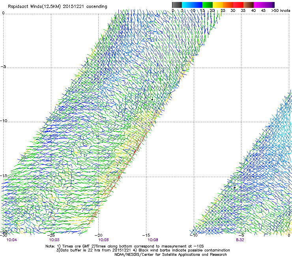Click the '10:06' time label
Image resolution: width=292 pixels, height=257 pixels.
[x=103, y=240]
